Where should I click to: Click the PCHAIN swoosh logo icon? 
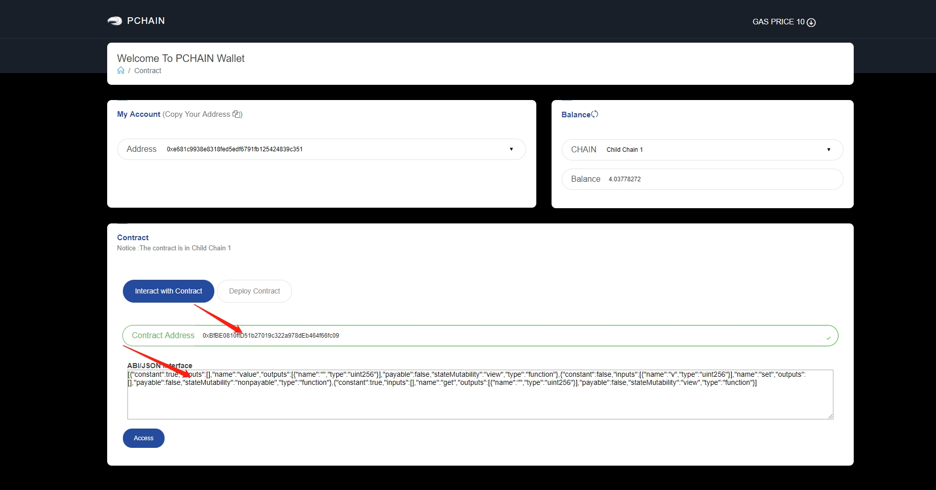(114, 21)
